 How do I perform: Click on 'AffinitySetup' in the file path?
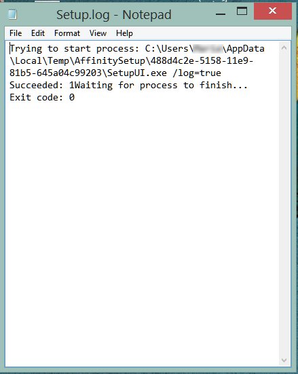(110, 61)
